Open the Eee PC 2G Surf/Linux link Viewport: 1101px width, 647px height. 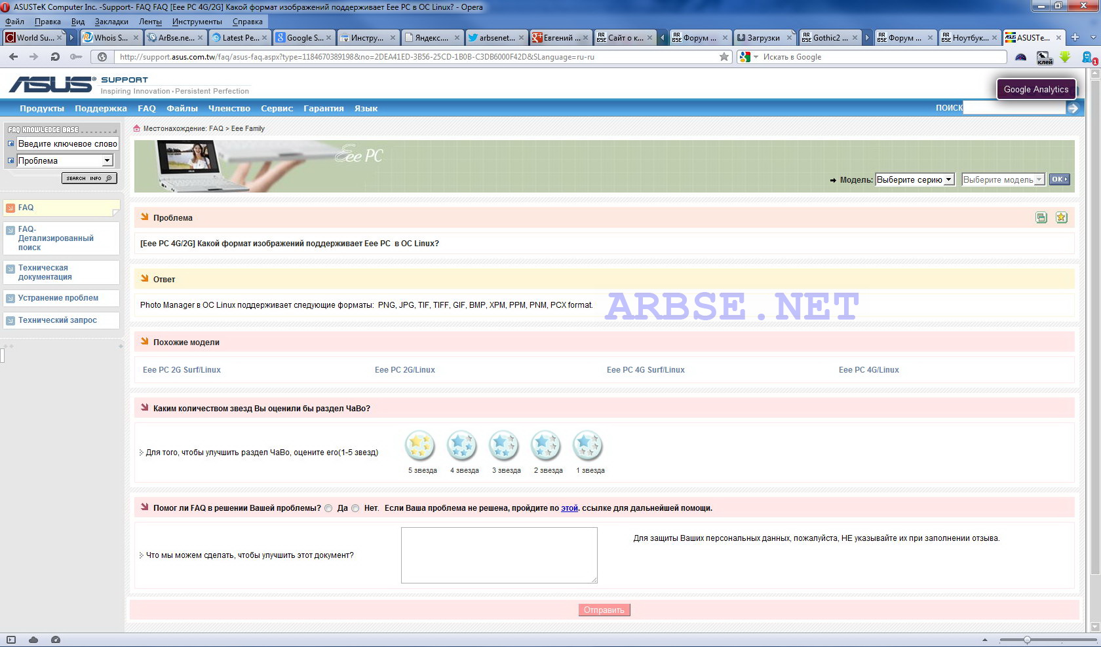(x=182, y=370)
